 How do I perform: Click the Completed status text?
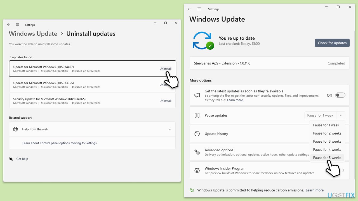(x=336, y=63)
